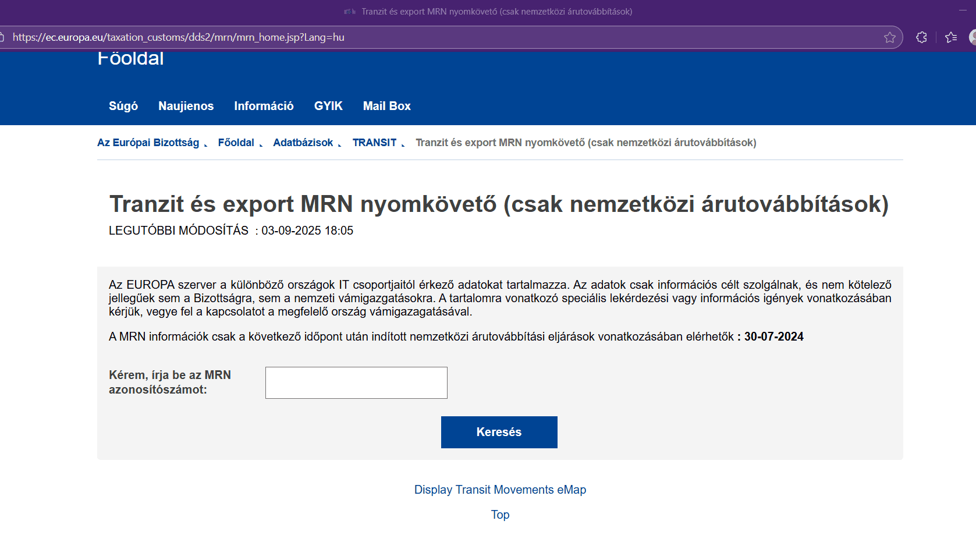The height and width of the screenshot is (556, 976).
Task: Open the favorites list icon in toolbar
Action: 951,37
